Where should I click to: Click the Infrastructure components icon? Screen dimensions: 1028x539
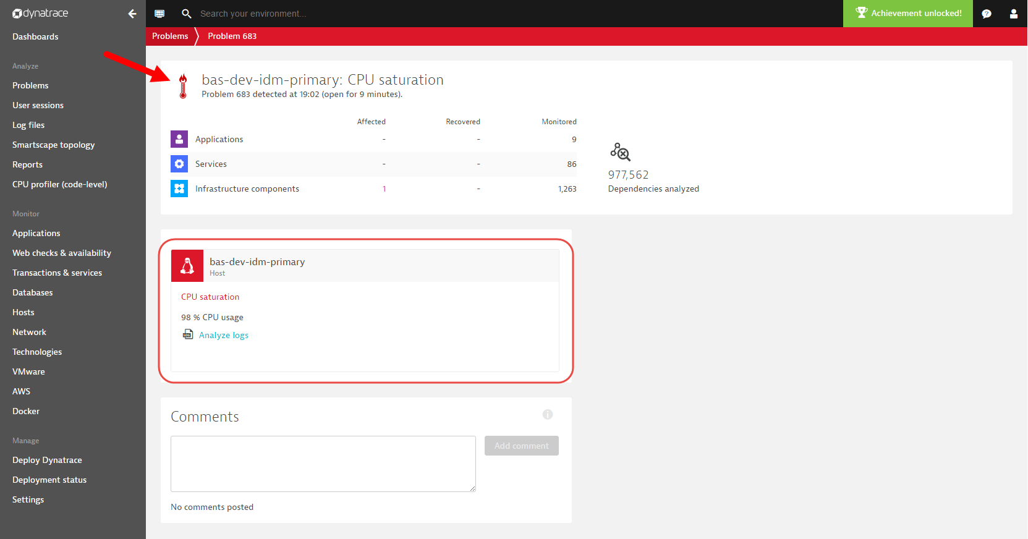179,189
